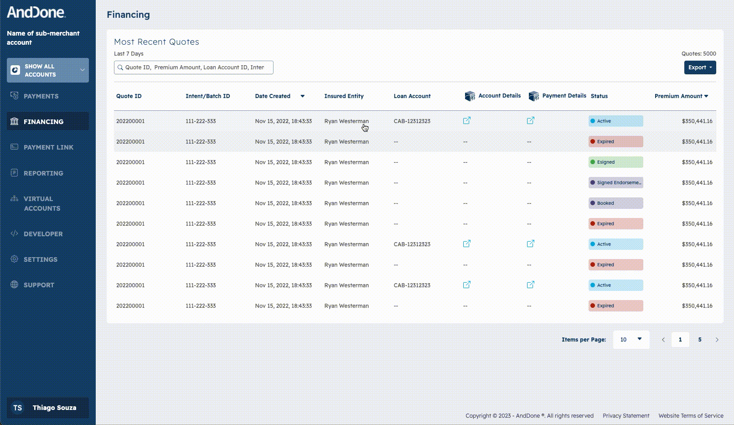The height and width of the screenshot is (425, 734).
Task: Click the quotes search input field
Action: [196, 67]
